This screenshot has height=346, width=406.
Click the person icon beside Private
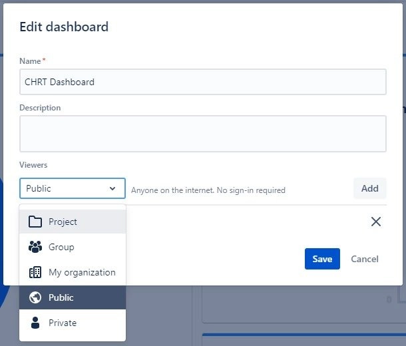click(x=35, y=323)
